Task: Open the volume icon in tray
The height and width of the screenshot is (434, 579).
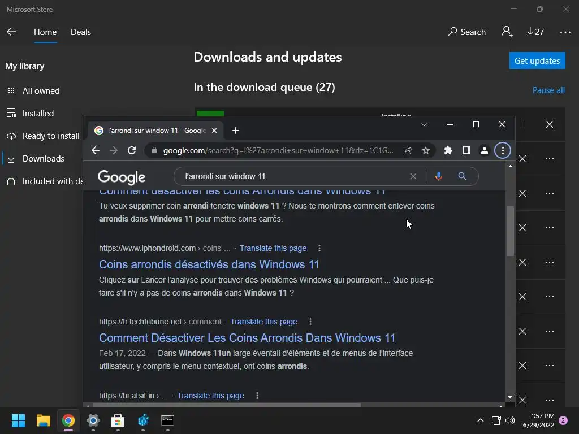Action: pos(510,420)
